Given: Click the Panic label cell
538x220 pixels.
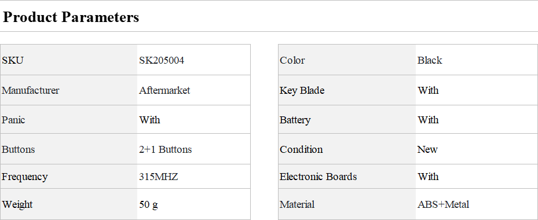Looking at the screenshot, I should pyautogui.click(x=68, y=119).
